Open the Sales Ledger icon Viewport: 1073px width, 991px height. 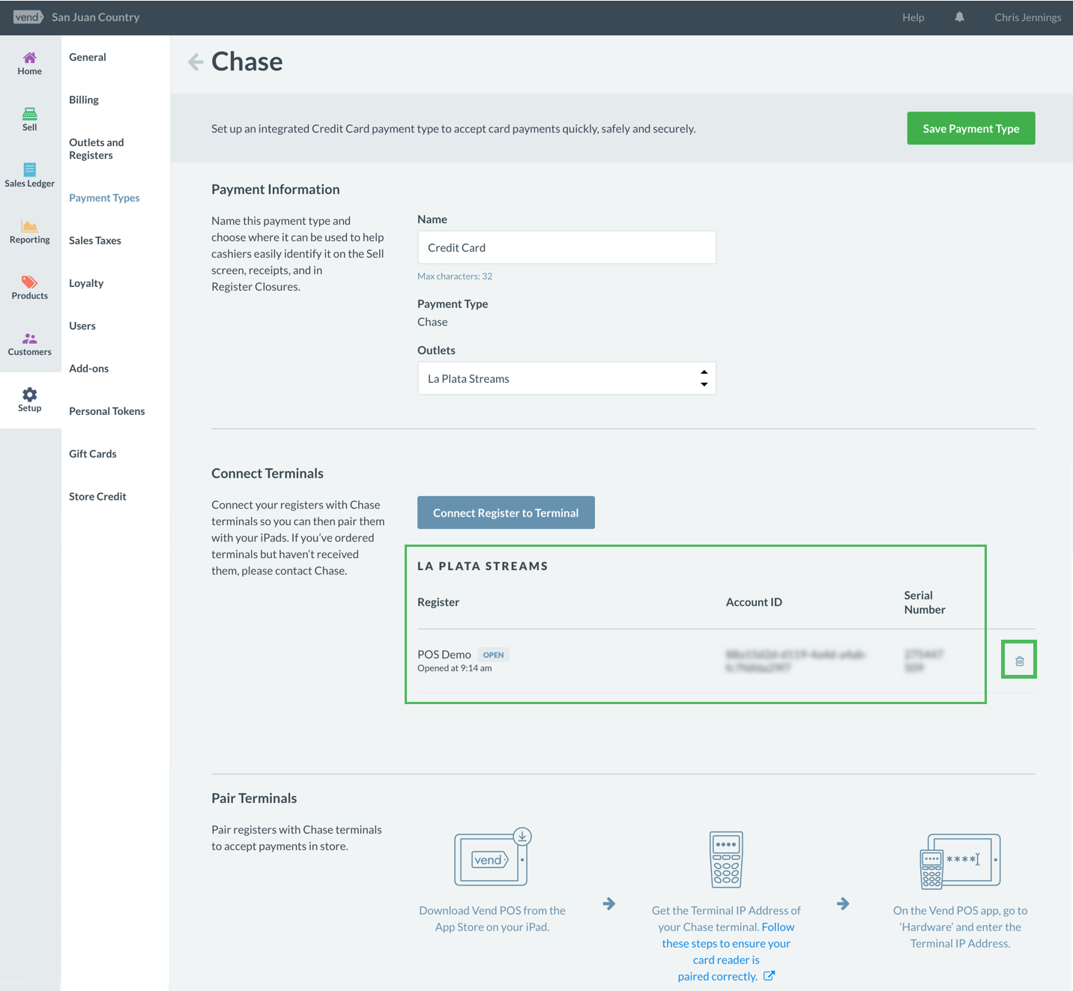[x=30, y=170]
